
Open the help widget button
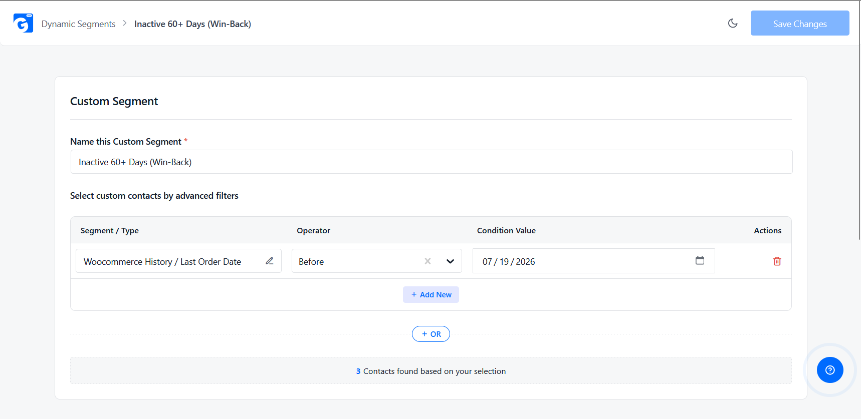(830, 370)
